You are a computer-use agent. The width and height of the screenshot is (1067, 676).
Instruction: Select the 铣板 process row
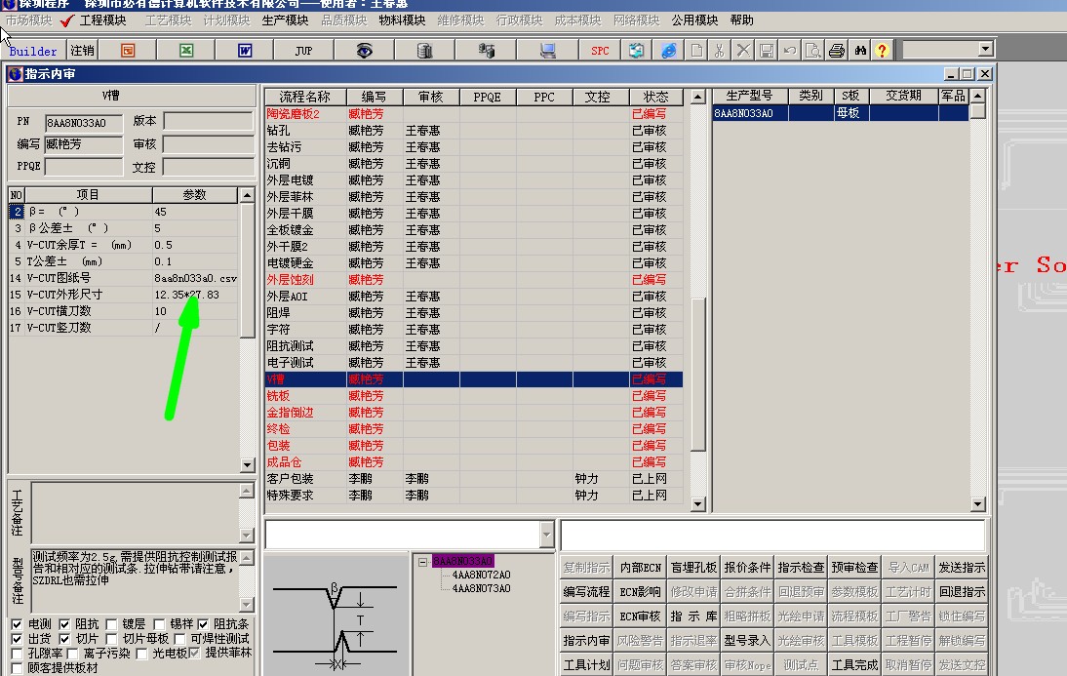tap(474, 396)
